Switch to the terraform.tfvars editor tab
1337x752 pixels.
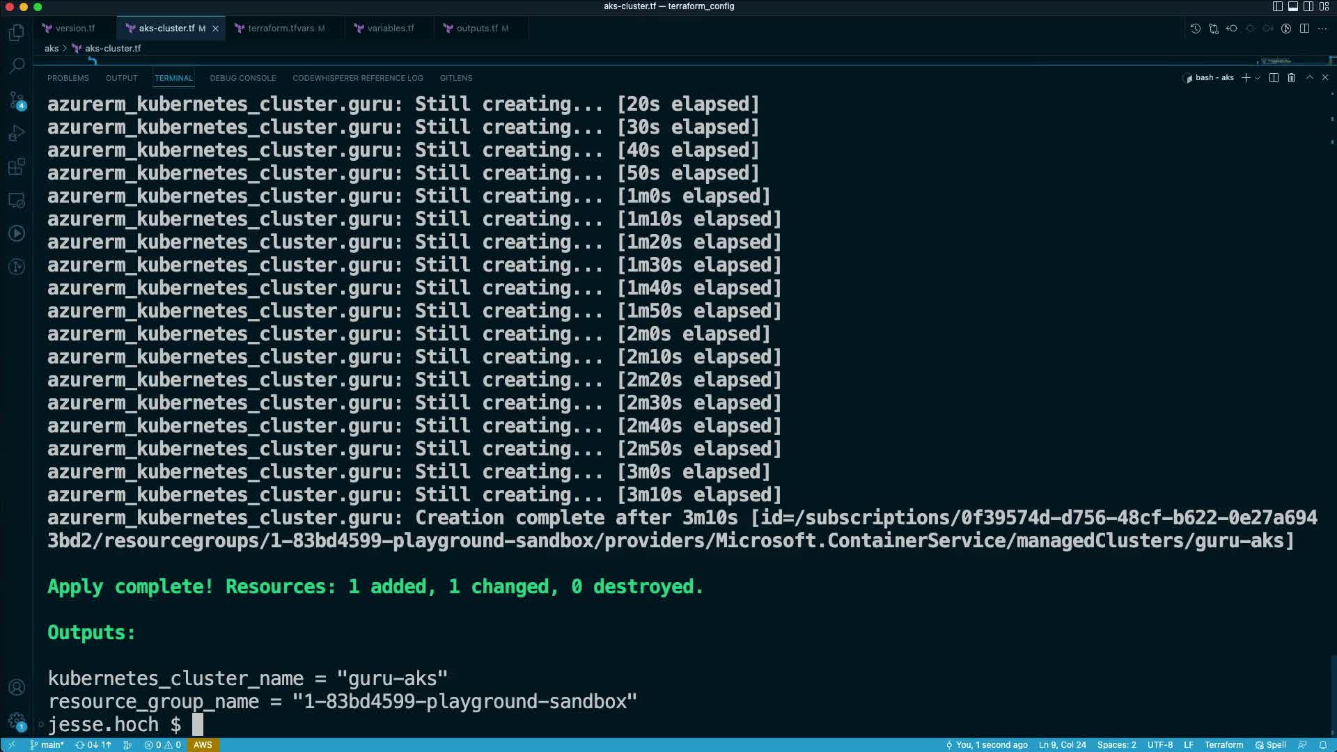[281, 29]
